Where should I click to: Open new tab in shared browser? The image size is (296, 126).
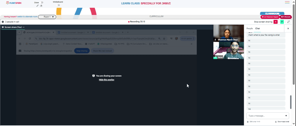[128, 33]
